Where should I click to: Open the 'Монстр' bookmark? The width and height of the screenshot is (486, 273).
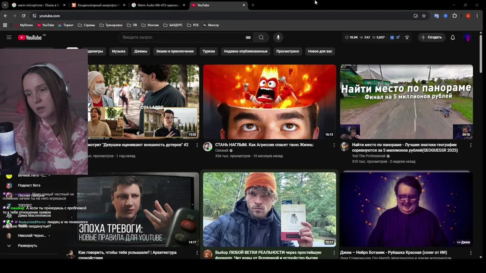(x=211, y=25)
